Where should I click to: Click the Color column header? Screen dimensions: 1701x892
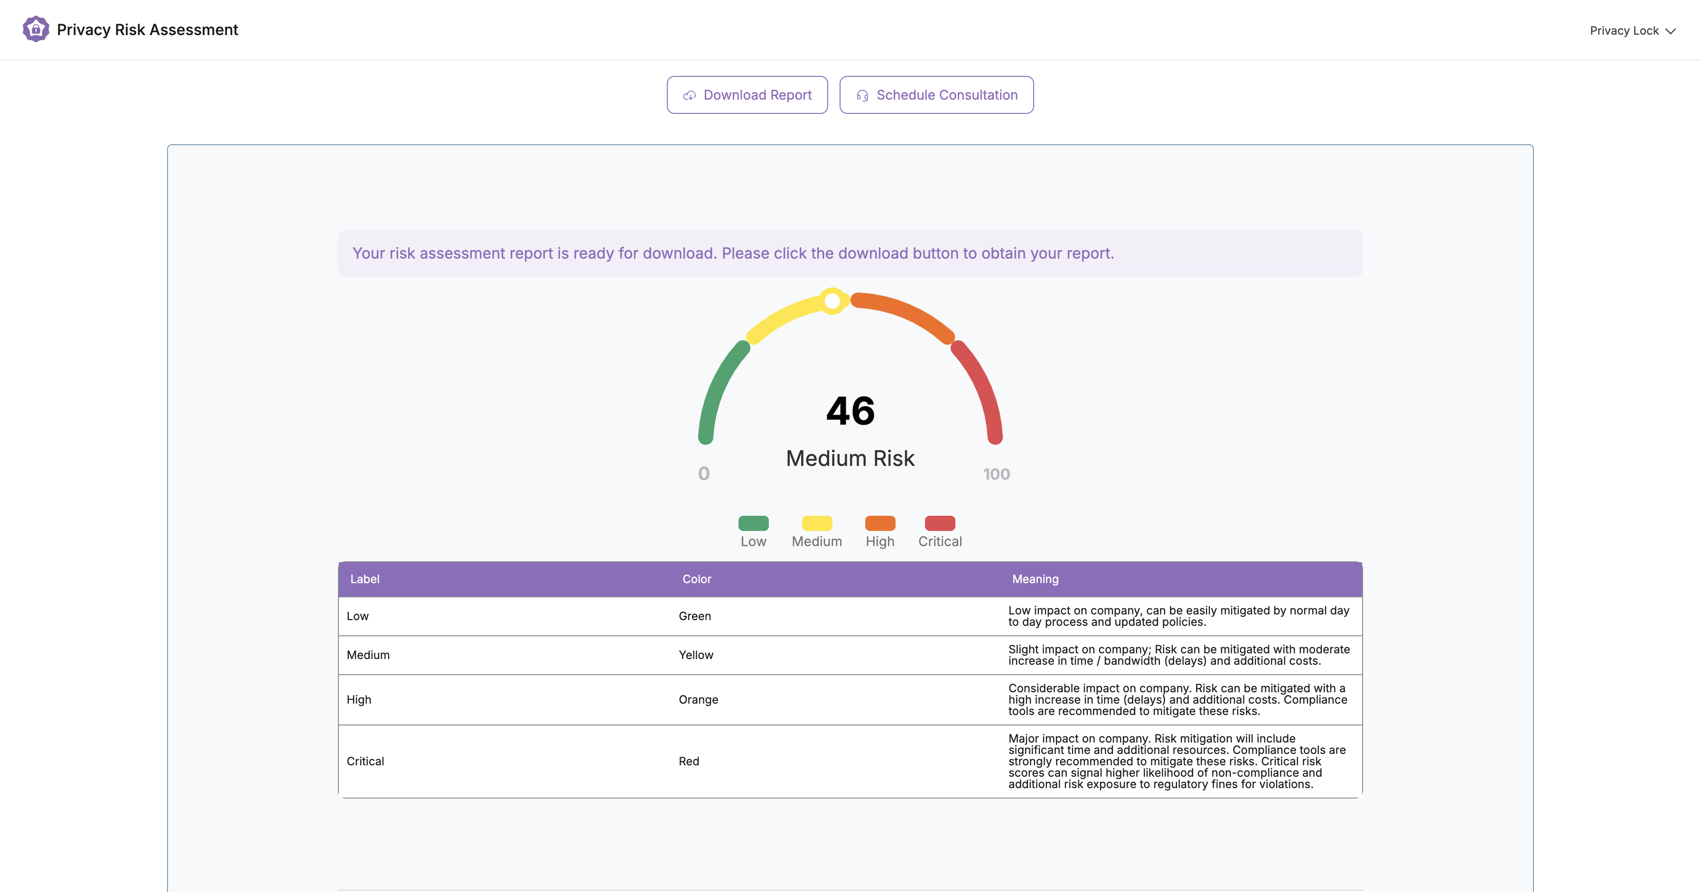(697, 579)
